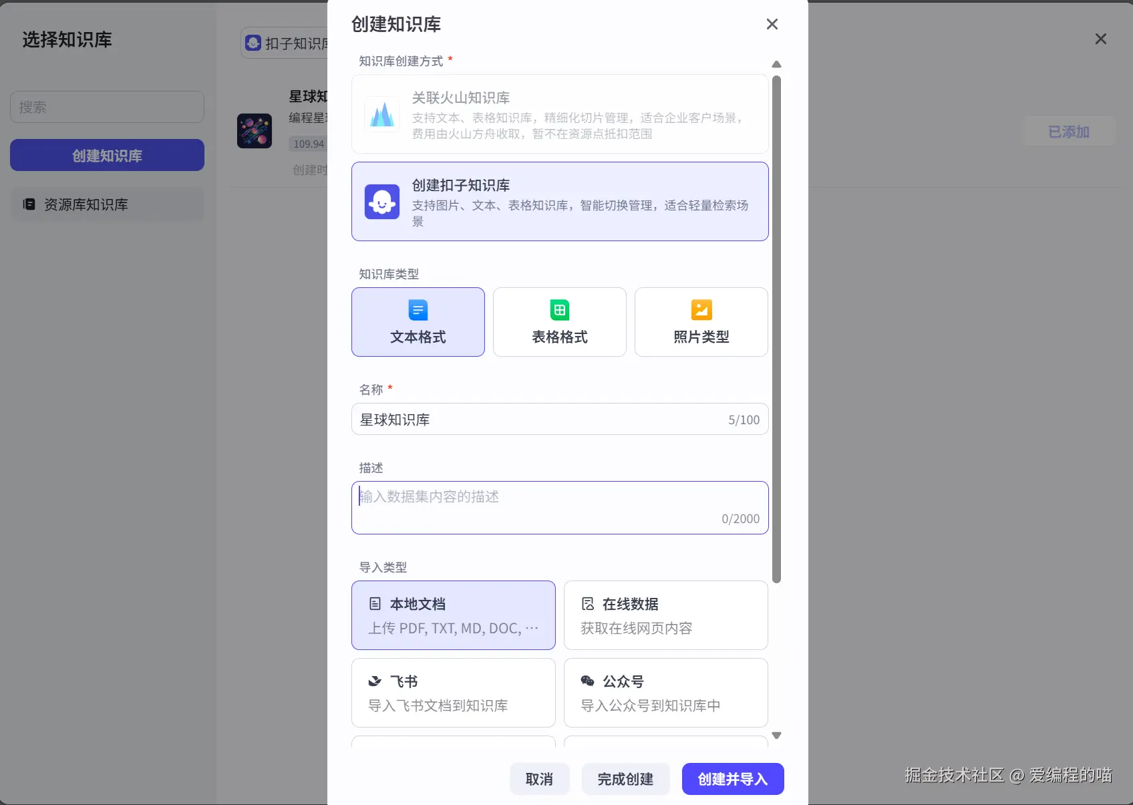Click the 完成创建 button
The height and width of the screenshot is (805, 1133).
[x=625, y=779]
